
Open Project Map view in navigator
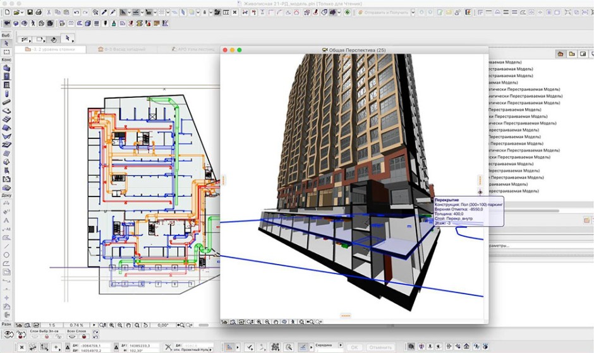[561, 54]
